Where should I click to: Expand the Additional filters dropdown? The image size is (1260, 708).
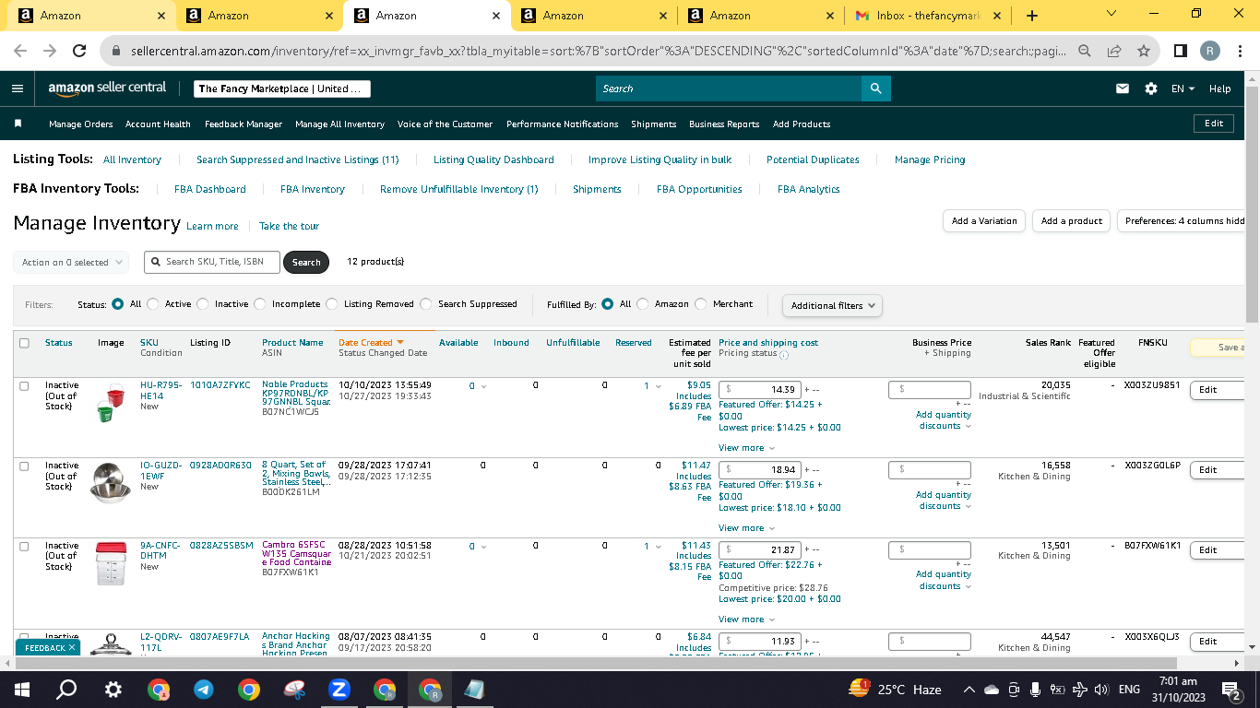[x=832, y=305]
